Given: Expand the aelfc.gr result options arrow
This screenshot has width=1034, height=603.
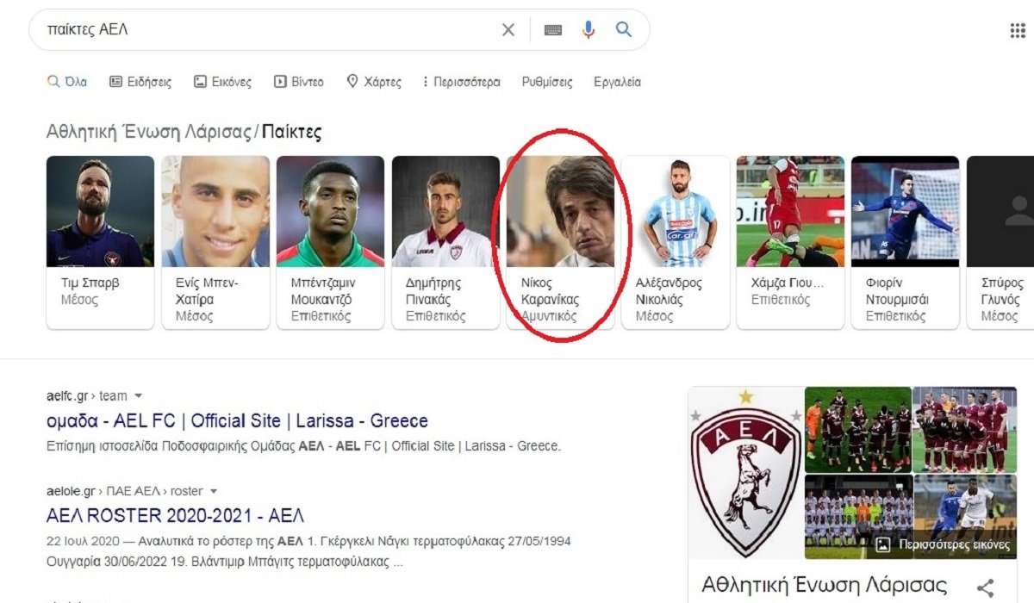Looking at the screenshot, I should (139, 396).
